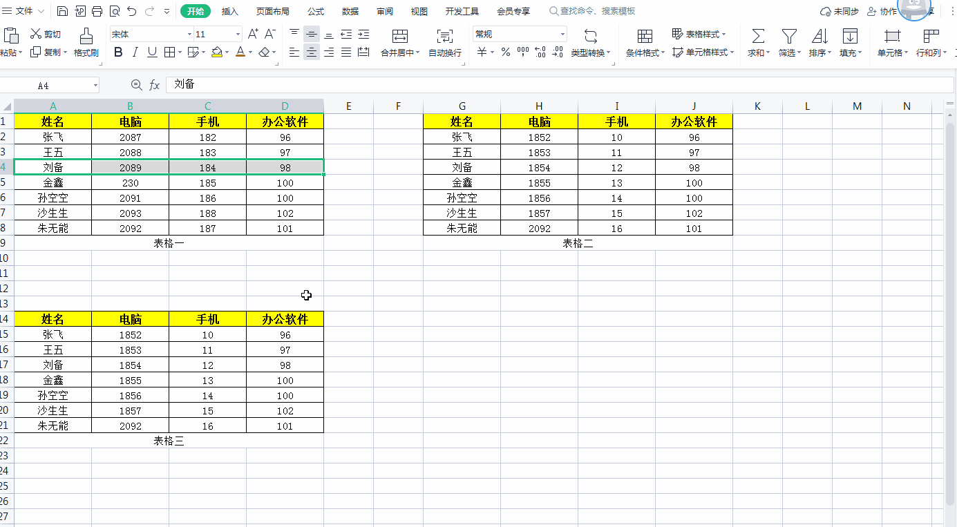Open the File (文件) menu
This screenshot has width=957, height=527.
[x=24, y=11]
